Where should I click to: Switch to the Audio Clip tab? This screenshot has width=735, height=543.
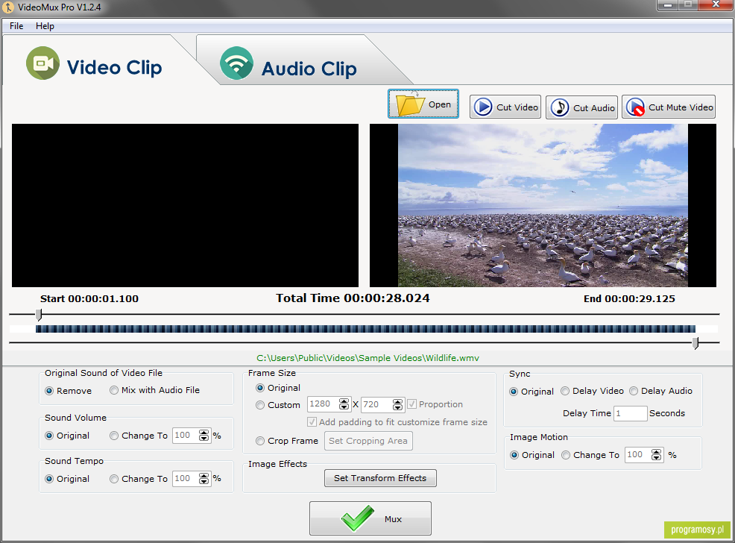click(305, 61)
